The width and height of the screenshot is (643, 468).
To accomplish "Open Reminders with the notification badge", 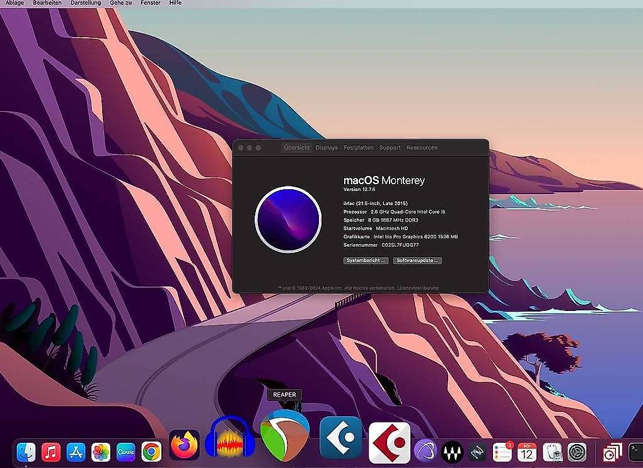I will coord(502,452).
